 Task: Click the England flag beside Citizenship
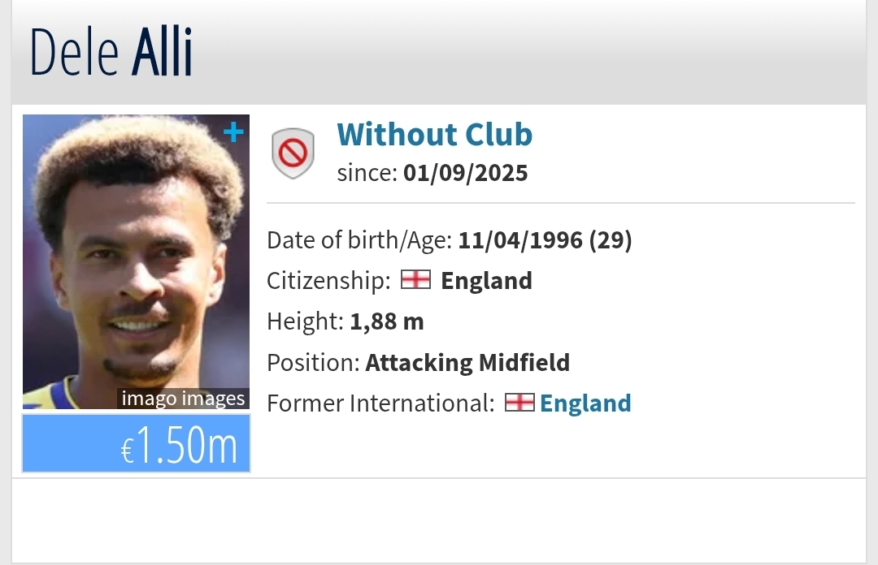415,281
